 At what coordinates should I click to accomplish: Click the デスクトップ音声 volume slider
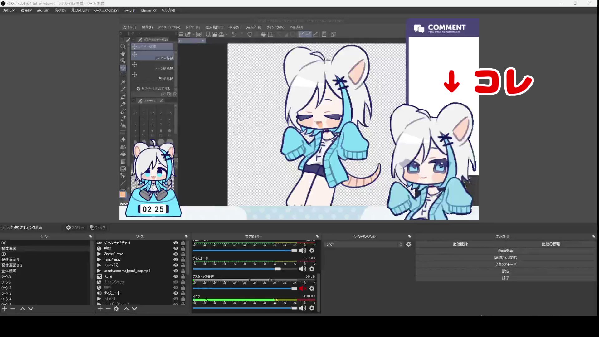coord(245,289)
